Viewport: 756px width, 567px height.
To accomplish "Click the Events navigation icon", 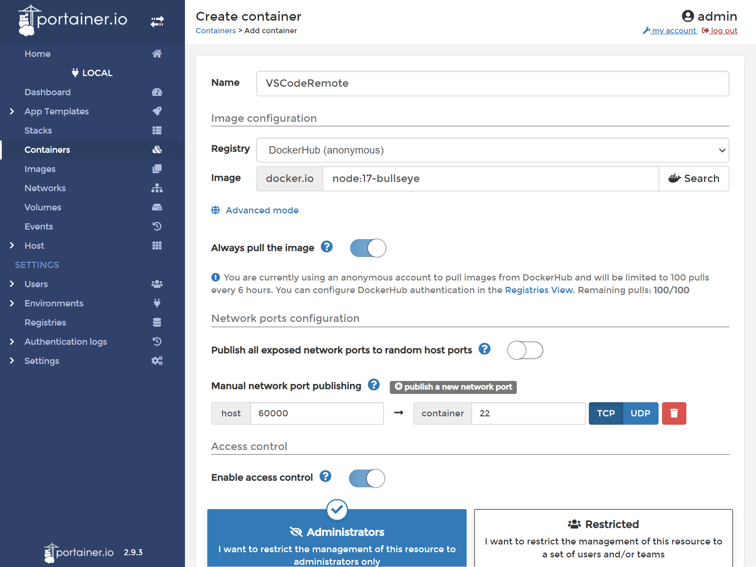I will (156, 226).
